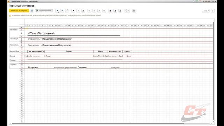Save the layout with the diskette icon
This screenshot has height=126, width=224.
pos(32,10)
